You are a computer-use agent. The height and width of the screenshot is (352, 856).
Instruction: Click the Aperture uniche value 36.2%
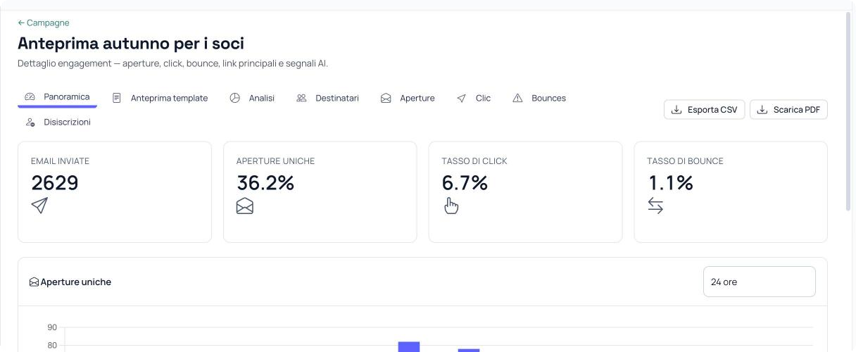pos(265,183)
